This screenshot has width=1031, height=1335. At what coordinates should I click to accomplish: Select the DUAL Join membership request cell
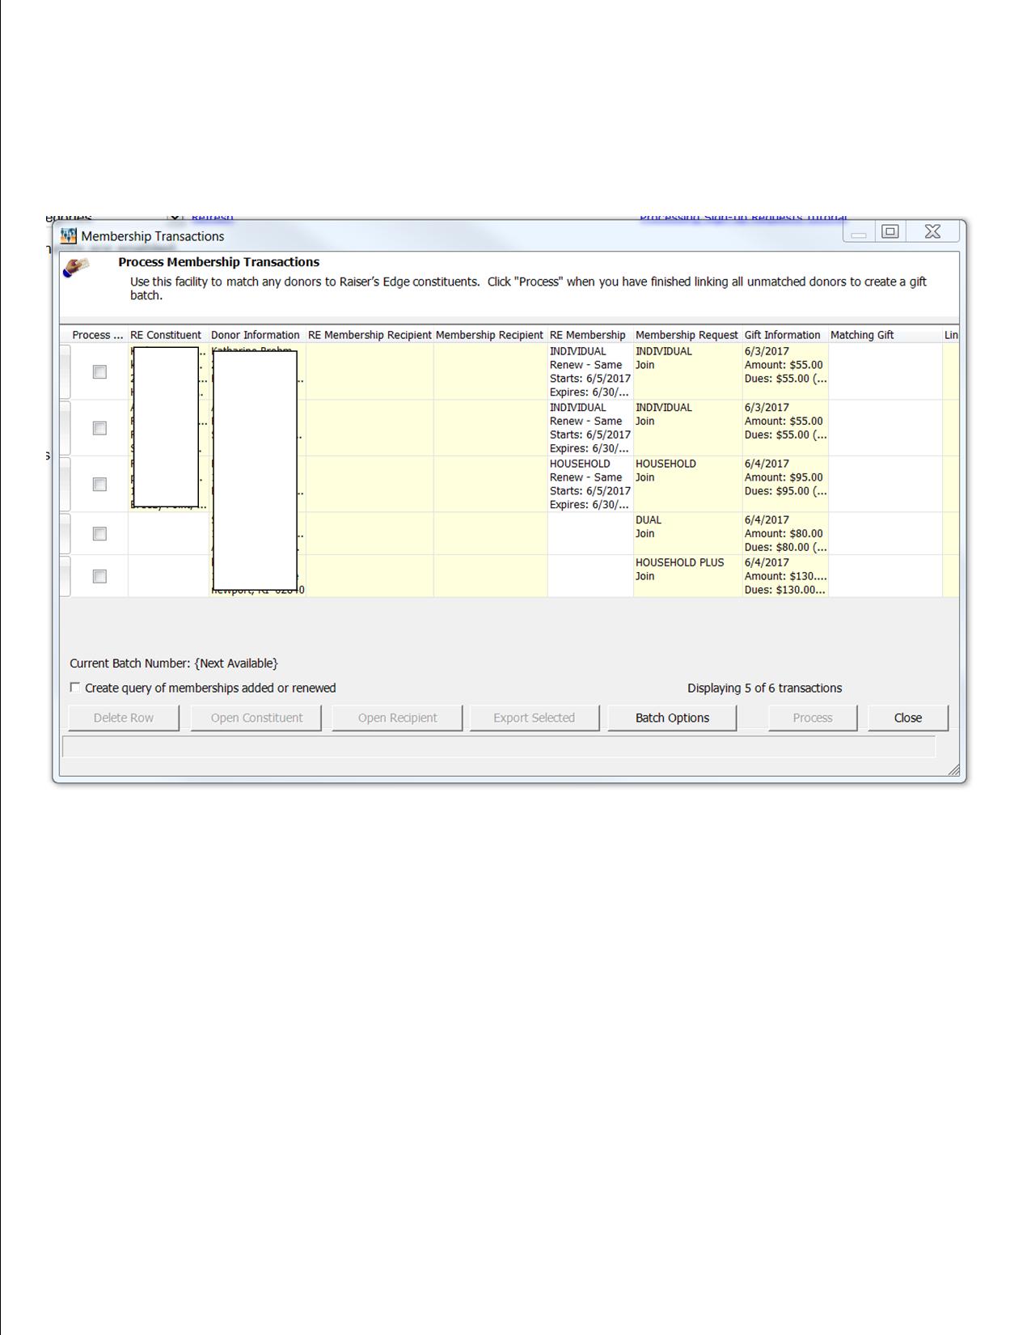pos(687,533)
